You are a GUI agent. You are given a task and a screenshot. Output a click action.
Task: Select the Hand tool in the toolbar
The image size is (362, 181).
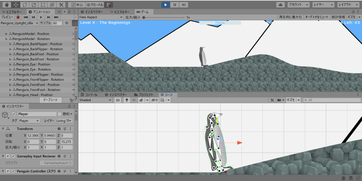click(6, 5)
